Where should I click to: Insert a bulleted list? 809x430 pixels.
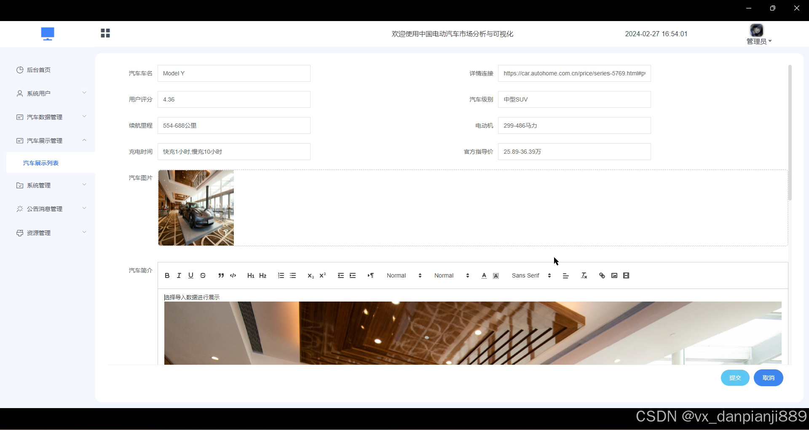coord(293,275)
